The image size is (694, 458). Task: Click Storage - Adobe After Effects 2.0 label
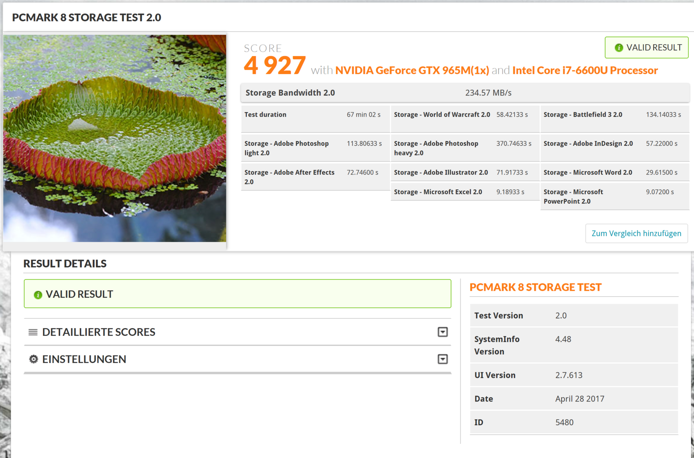pos(289,177)
